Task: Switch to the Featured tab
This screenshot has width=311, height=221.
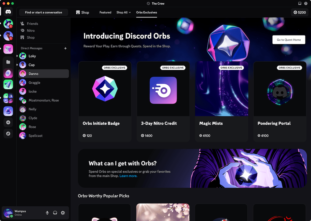Action: coord(105,12)
